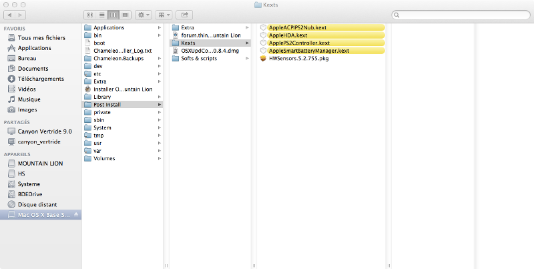534x269 pixels.
Task: Open Documents in the sidebar
Action: click(x=41, y=69)
